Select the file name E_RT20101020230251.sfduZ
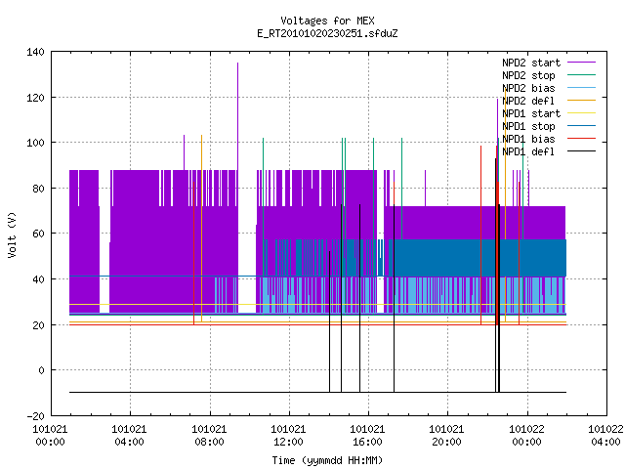This screenshot has width=625, height=469. 327,33
